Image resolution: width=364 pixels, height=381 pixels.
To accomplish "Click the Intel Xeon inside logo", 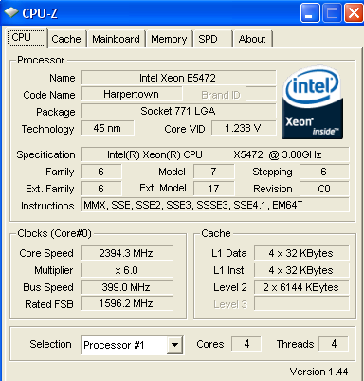I will point(312,102).
